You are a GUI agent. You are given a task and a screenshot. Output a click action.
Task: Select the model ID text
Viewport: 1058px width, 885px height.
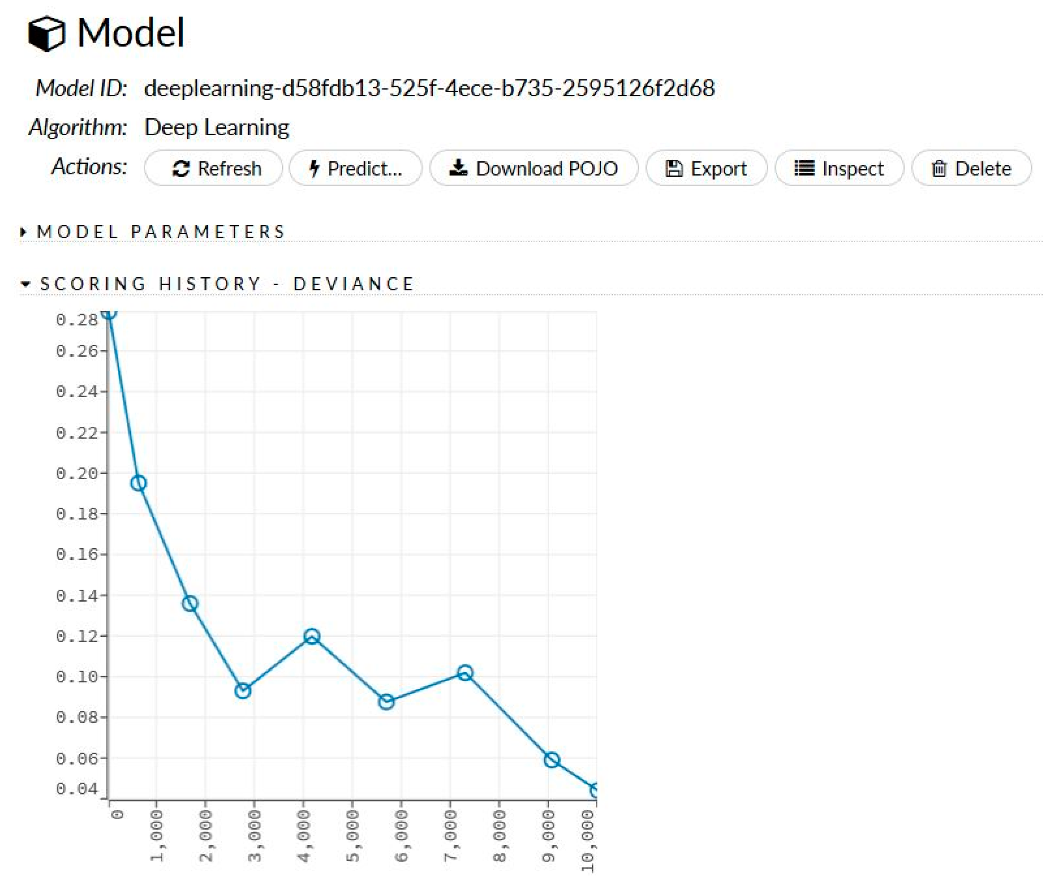429,89
